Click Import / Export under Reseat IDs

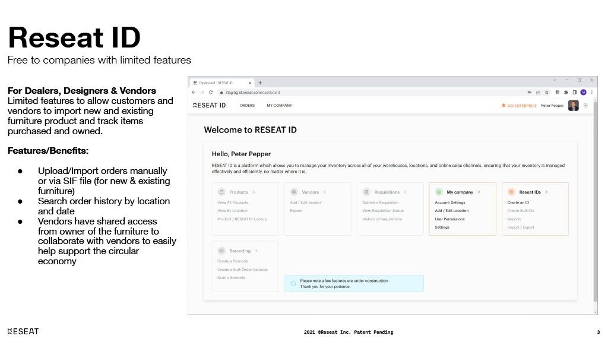click(521, 227)
